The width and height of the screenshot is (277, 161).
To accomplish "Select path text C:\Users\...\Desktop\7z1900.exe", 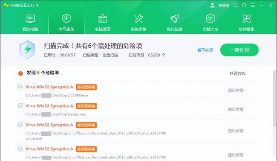I will click(57, 95).
